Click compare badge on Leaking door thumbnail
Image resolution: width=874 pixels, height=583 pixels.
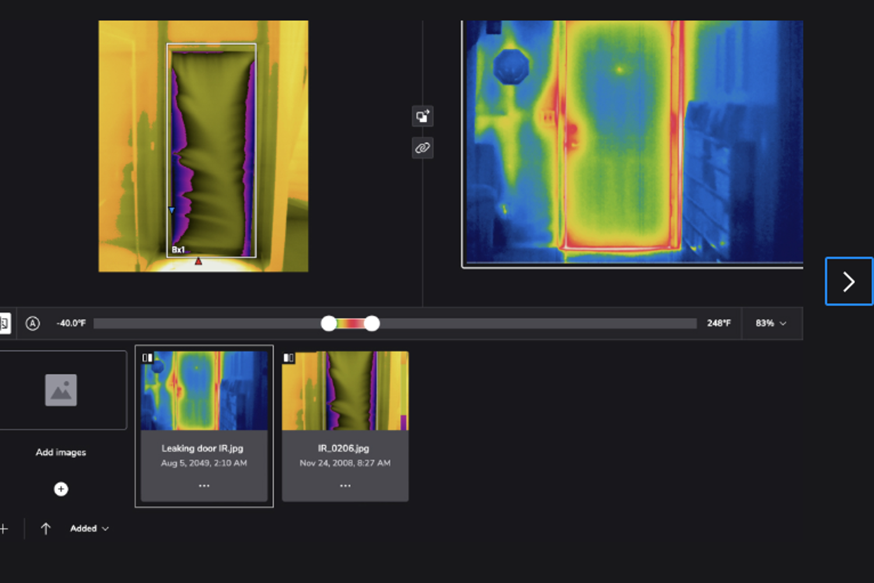click(147, 357)
